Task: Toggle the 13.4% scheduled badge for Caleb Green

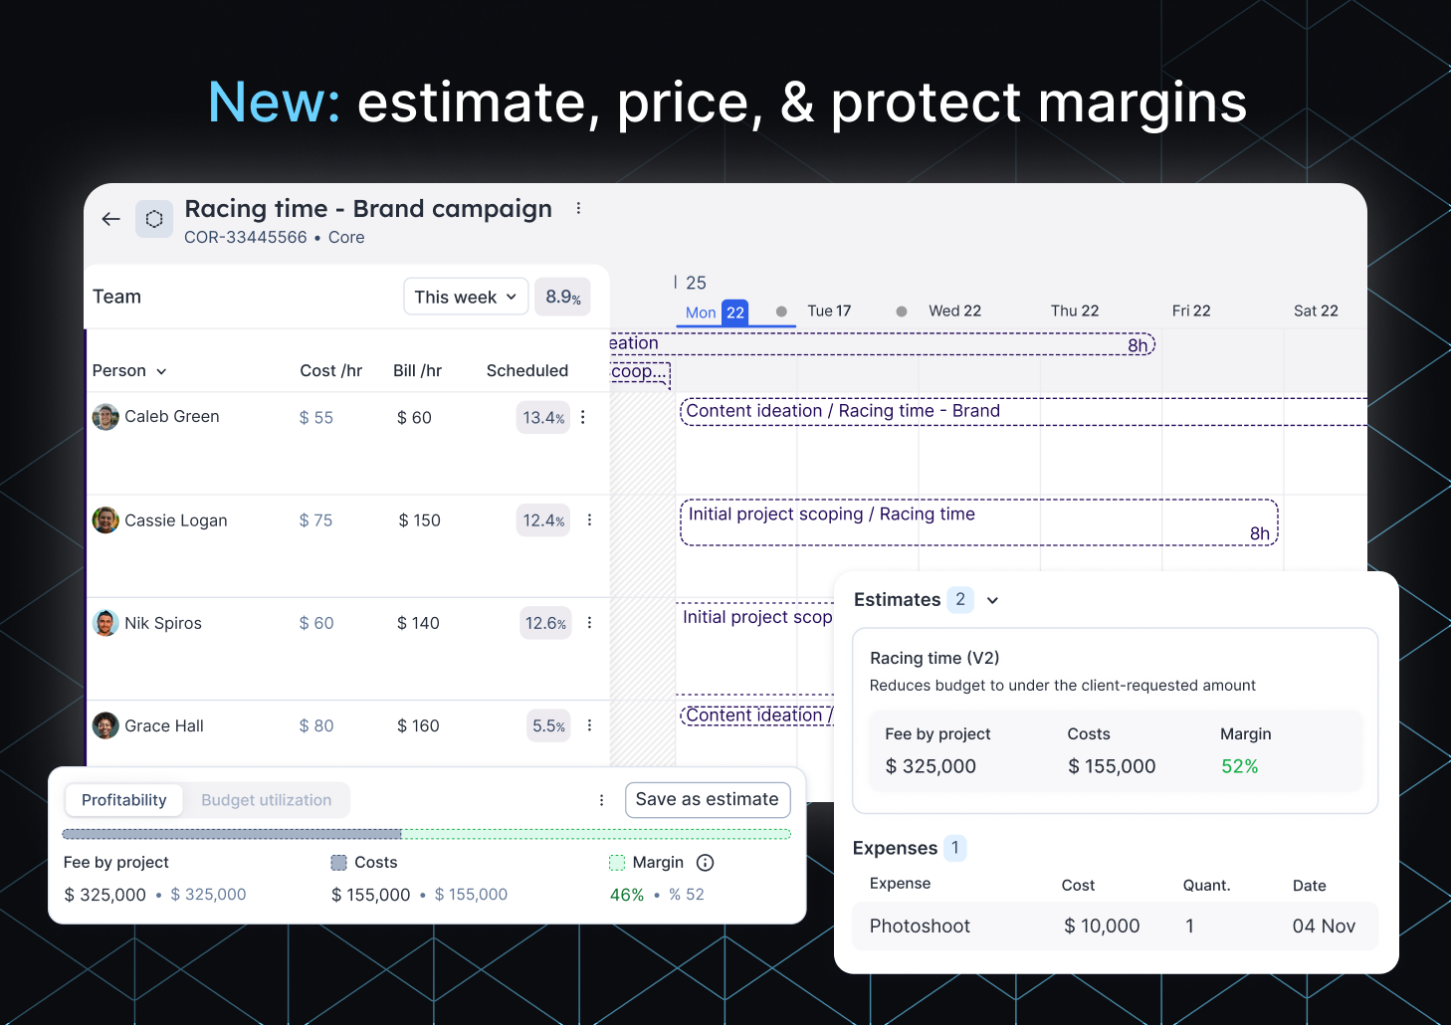Action: click(x=542, y=417)
